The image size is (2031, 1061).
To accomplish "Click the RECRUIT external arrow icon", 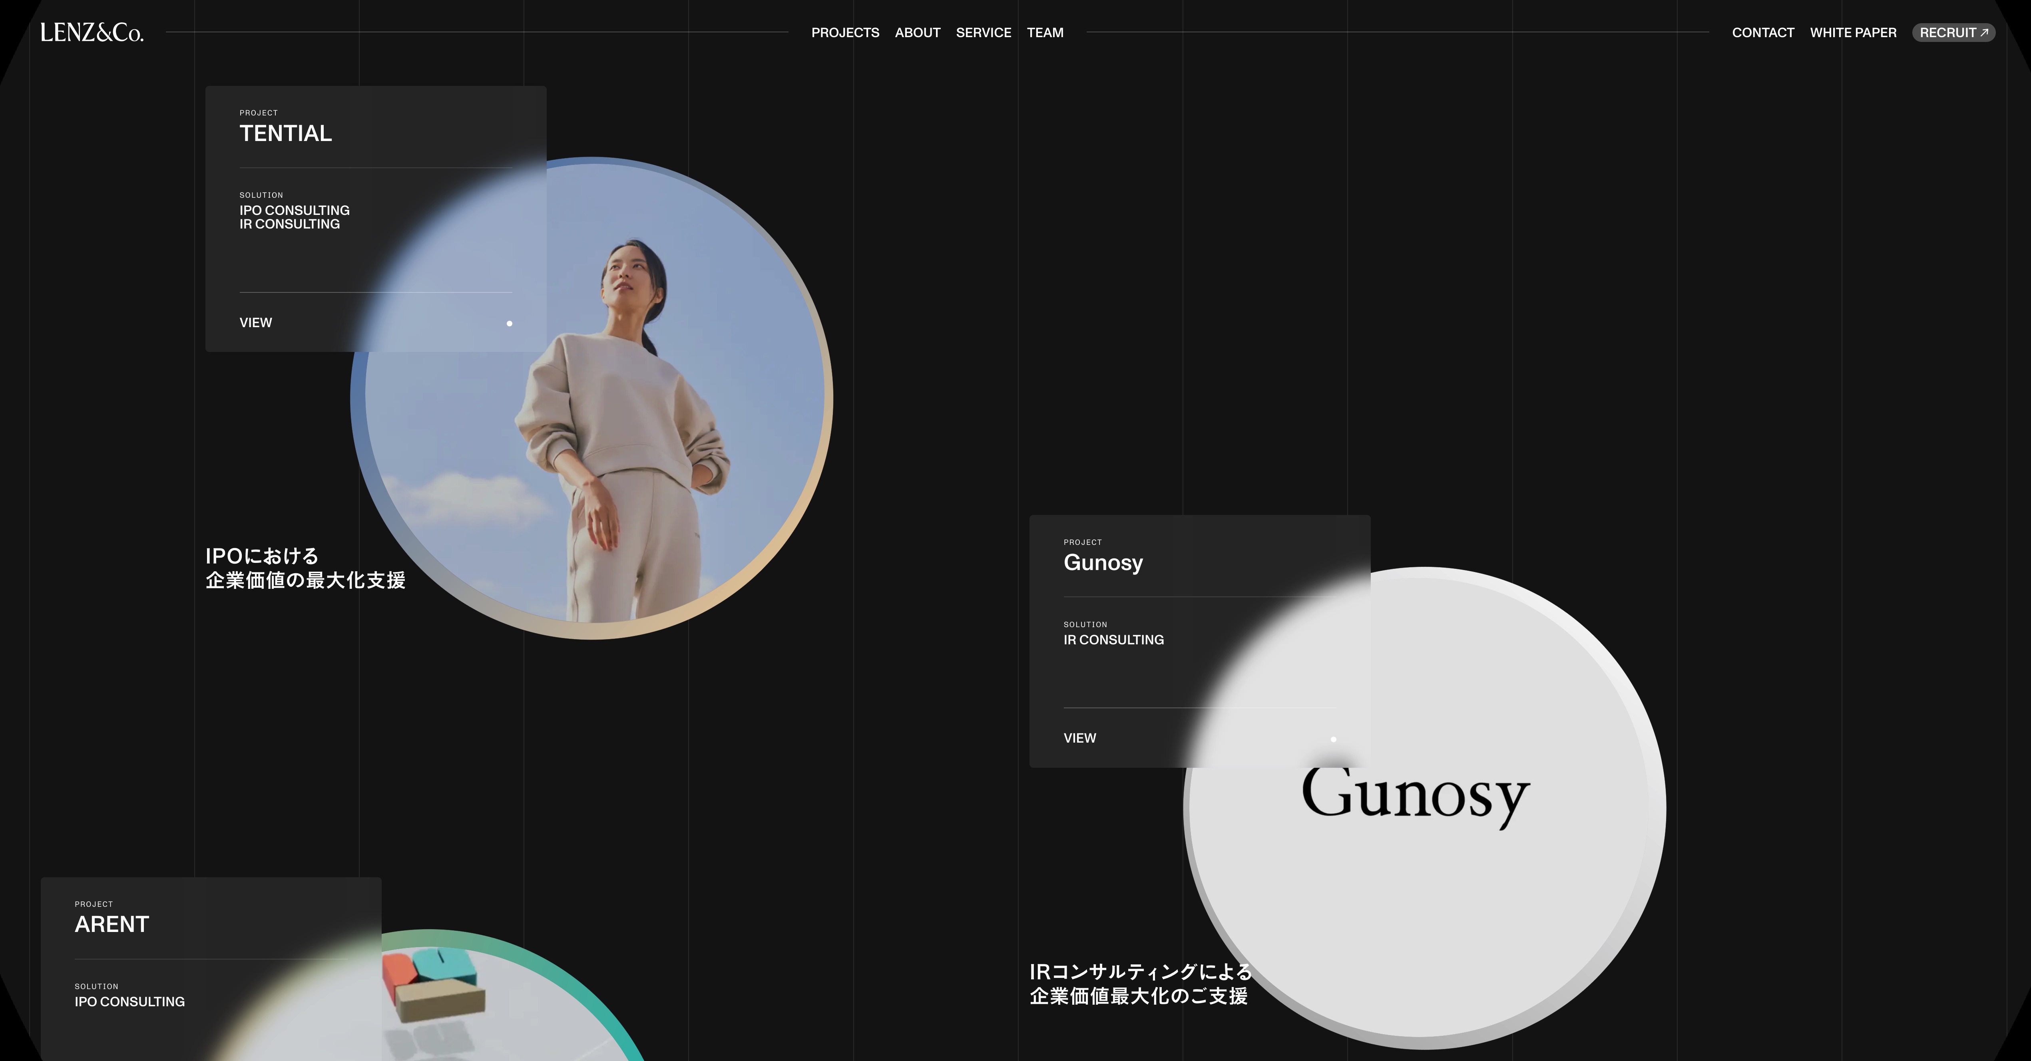I will point(1984,32).
